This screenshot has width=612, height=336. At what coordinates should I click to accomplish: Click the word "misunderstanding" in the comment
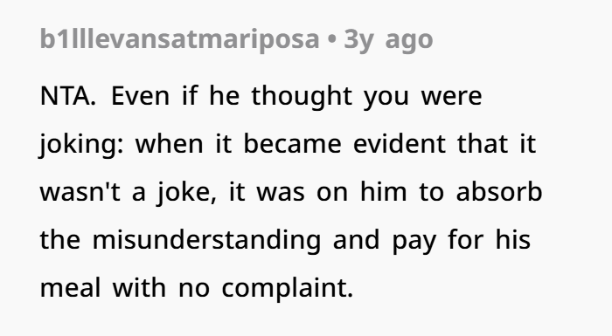[206, 240]
